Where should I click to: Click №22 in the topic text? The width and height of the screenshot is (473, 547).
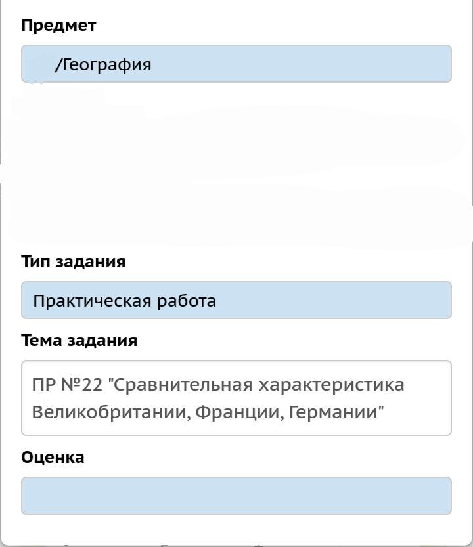(x=81, y=384)
